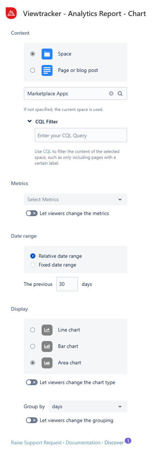Open the Raise Support Request link

(x=36, y=443)
